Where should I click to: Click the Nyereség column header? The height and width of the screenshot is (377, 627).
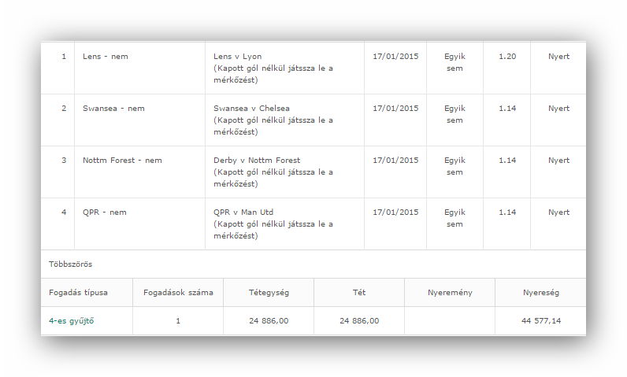(x=540, y=293)
